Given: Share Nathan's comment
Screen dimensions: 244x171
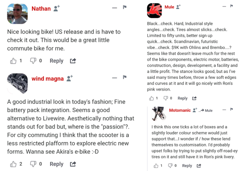Looking at the screenshot, I should (73, 61).
